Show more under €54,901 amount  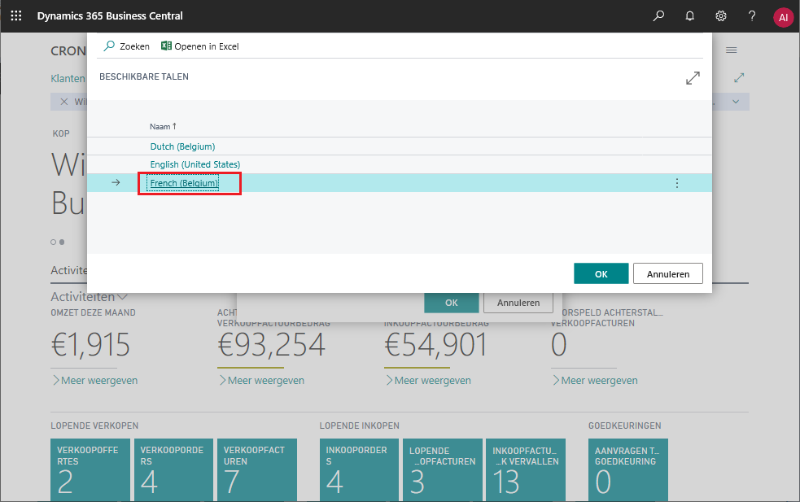[429, 381]
